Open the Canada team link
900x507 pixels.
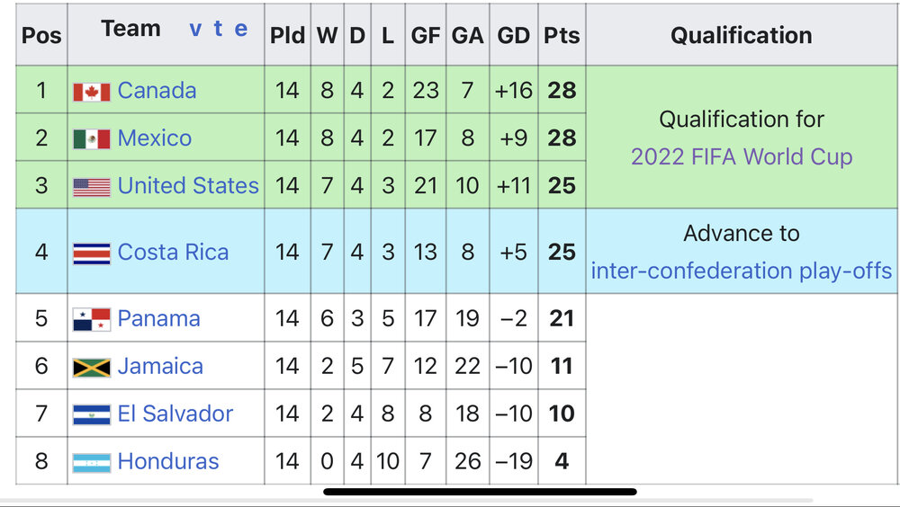tap(157, 91)
